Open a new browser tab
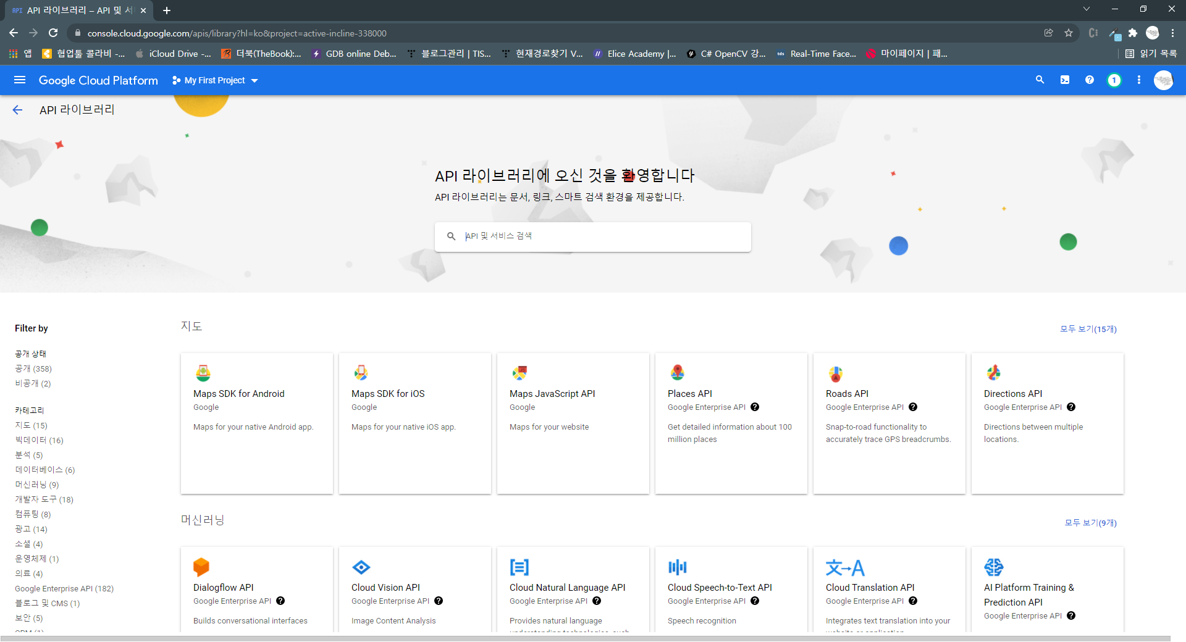The image size is (1186, 642). point(167,10)
